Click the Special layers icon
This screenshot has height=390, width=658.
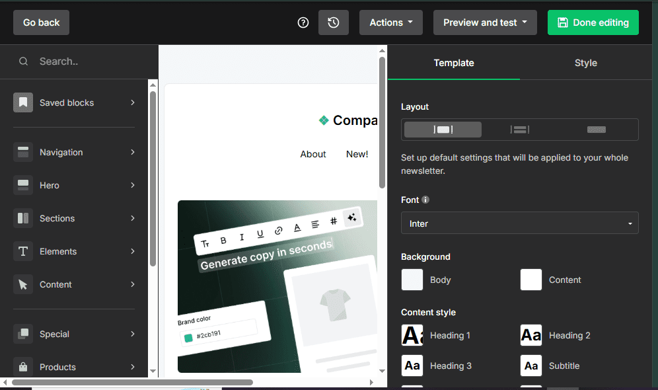[23, 334]
